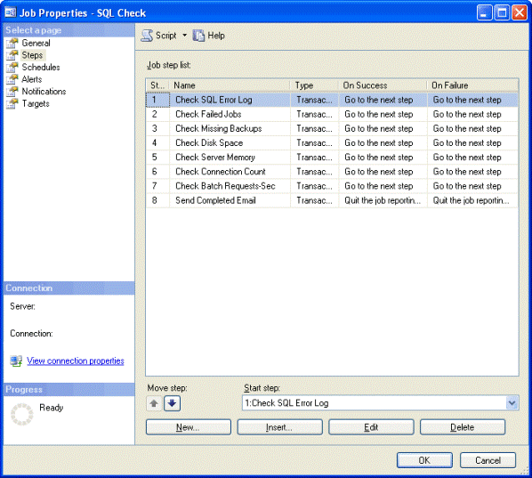532x478 pixels.
Task: Click On Failure cell of step 8
Action: [x=472, y=200]
